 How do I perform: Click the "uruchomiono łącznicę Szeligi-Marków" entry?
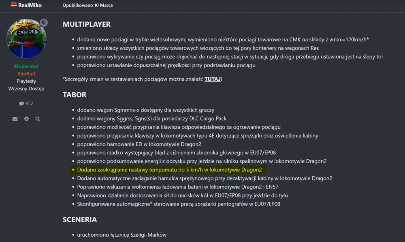coord(122,235)
